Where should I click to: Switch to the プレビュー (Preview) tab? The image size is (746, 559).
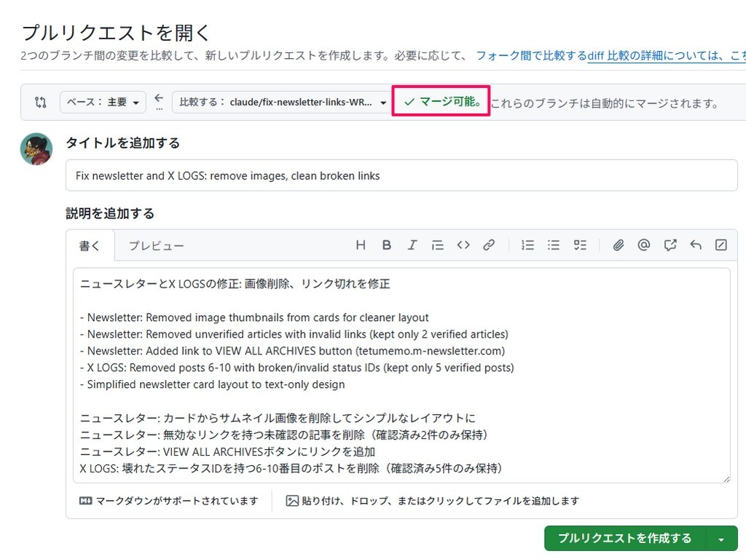[156, 246]
